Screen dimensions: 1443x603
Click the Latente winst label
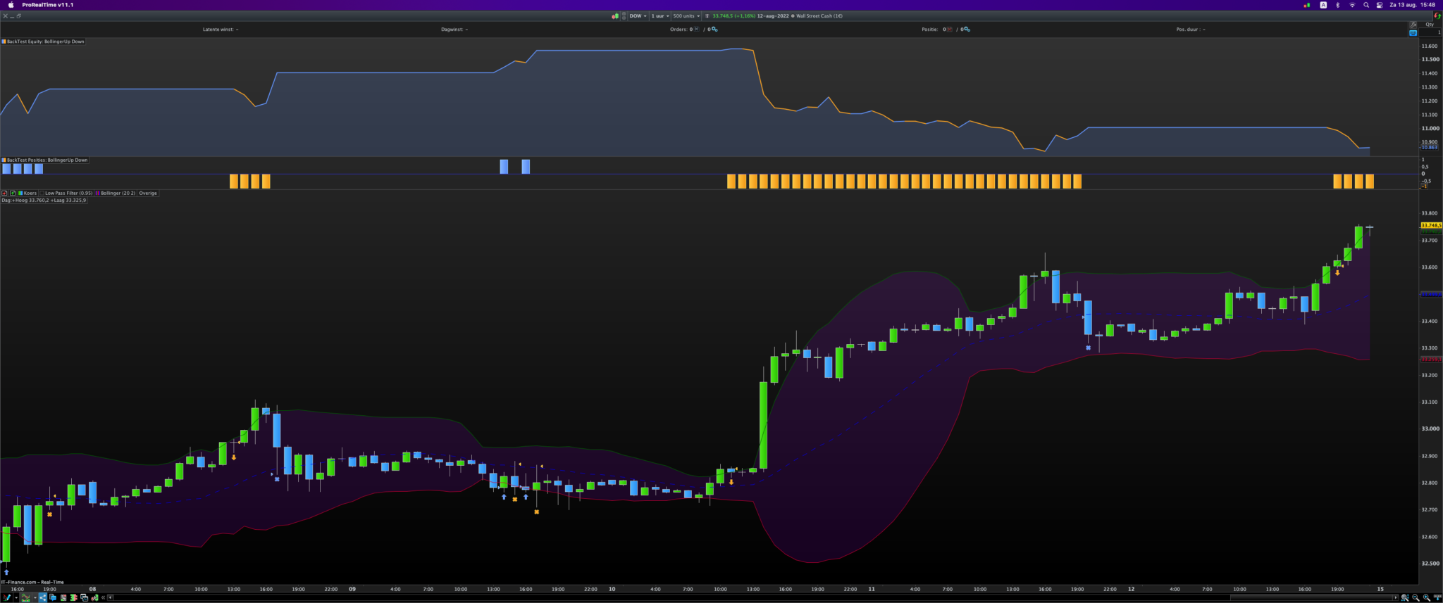click(x=221, y=30)
